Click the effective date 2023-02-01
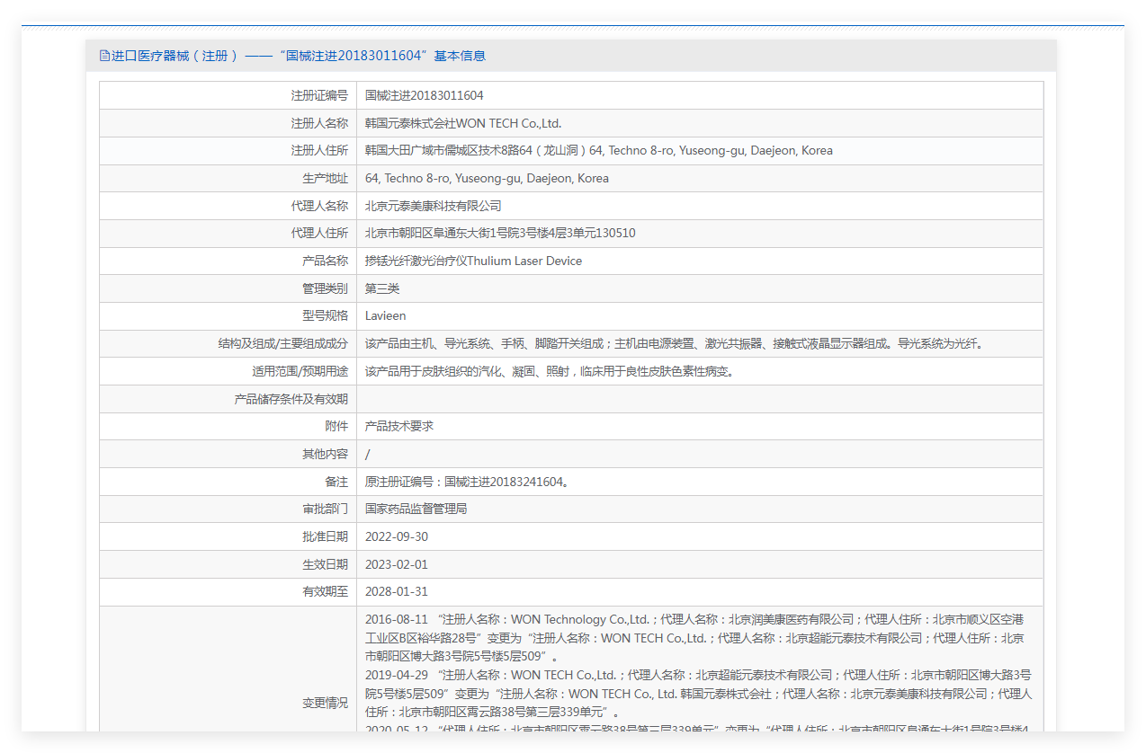This screenshot has width=1146, height=753. coord(396,564)
